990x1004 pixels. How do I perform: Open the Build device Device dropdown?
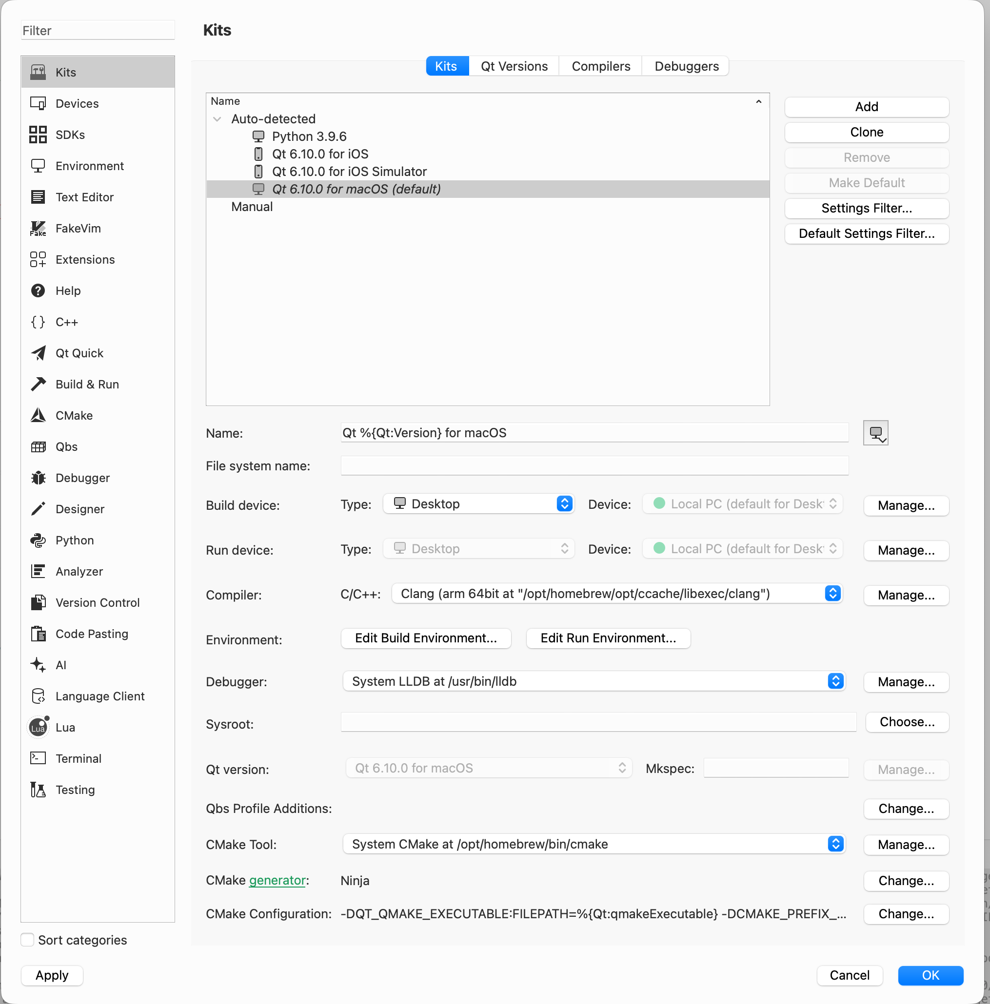[x=742, y=503]
